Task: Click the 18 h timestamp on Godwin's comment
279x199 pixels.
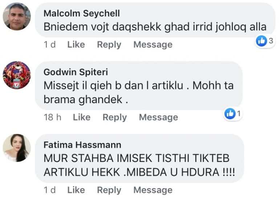Action: (x=52, y=117)
